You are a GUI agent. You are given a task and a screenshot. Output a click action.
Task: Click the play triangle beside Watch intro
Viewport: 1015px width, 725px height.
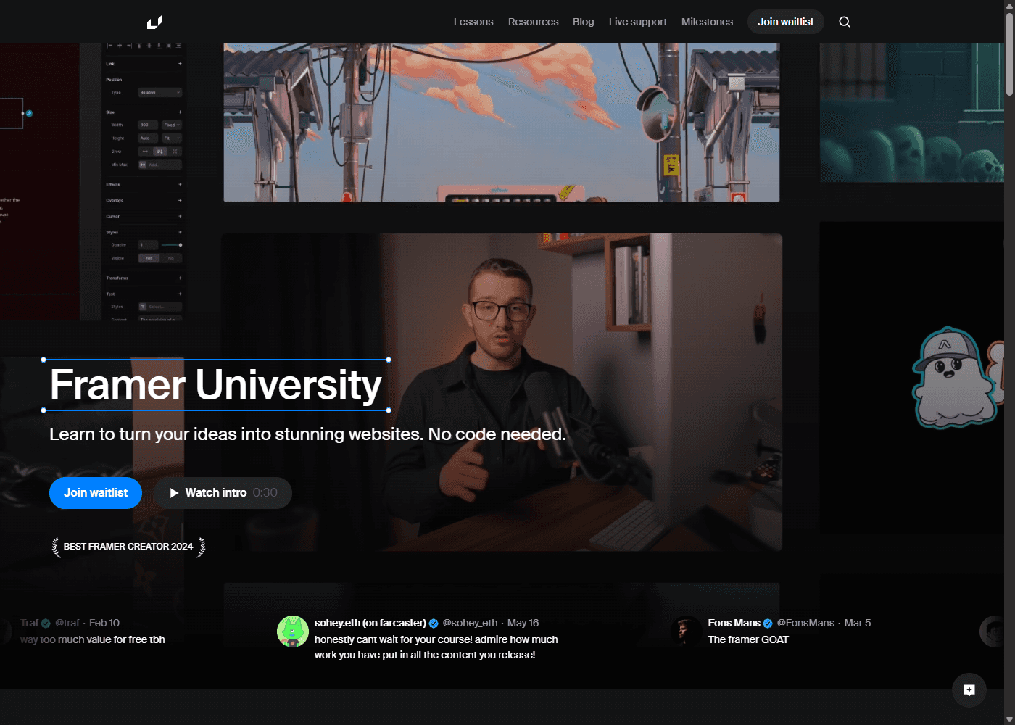pos(174,493)
